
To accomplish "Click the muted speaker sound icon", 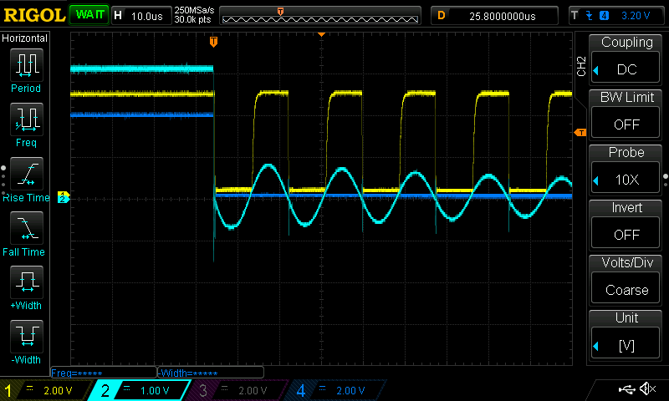I will (x=648, y=388).
